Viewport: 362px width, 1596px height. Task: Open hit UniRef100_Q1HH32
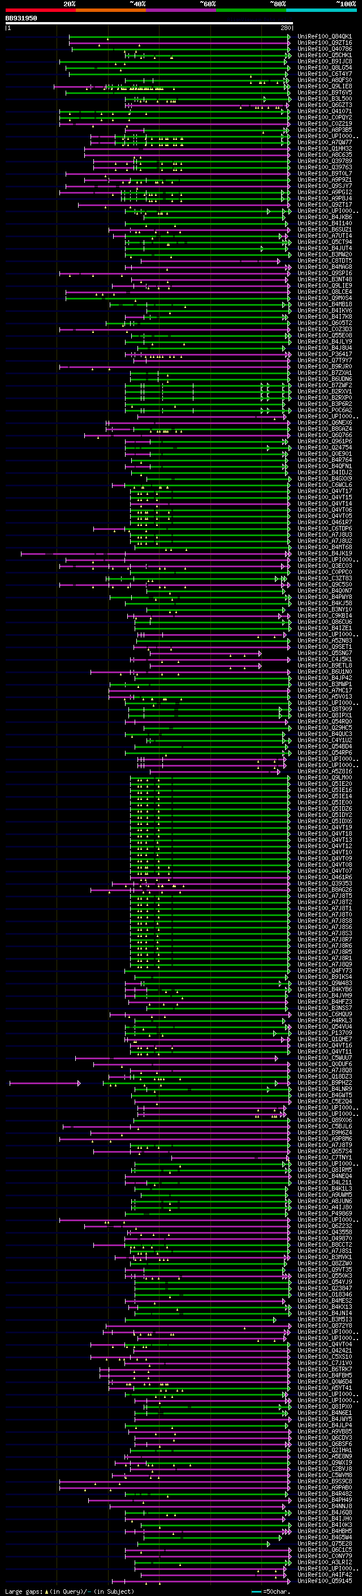point(325,149)
